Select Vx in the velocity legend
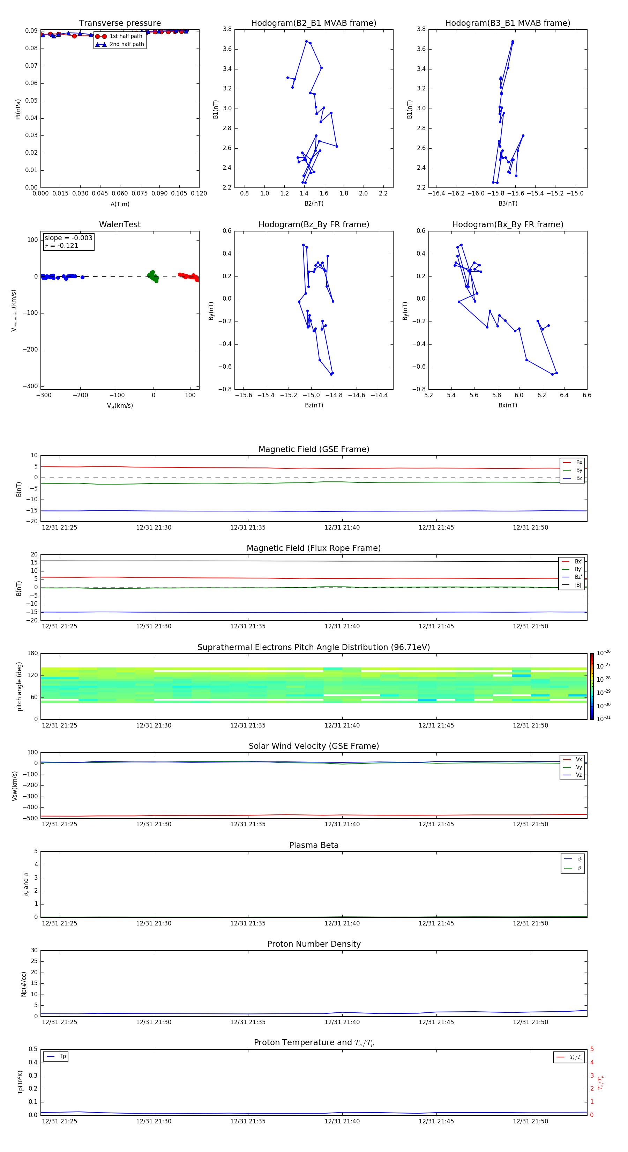Screen dimensions: 628x1152 [x=573, y=759]
